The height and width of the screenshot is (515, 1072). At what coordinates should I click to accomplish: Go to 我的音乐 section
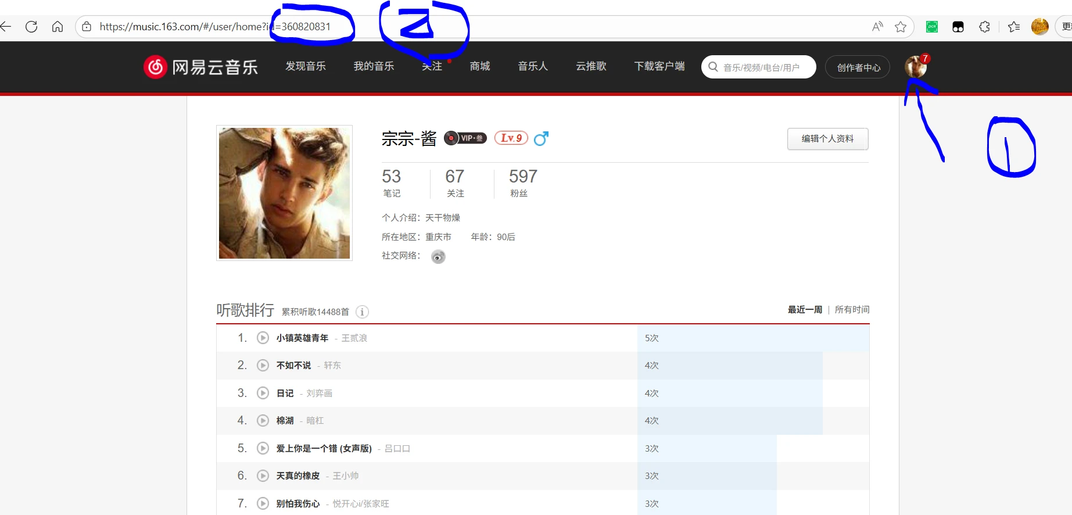click(374, 66)
